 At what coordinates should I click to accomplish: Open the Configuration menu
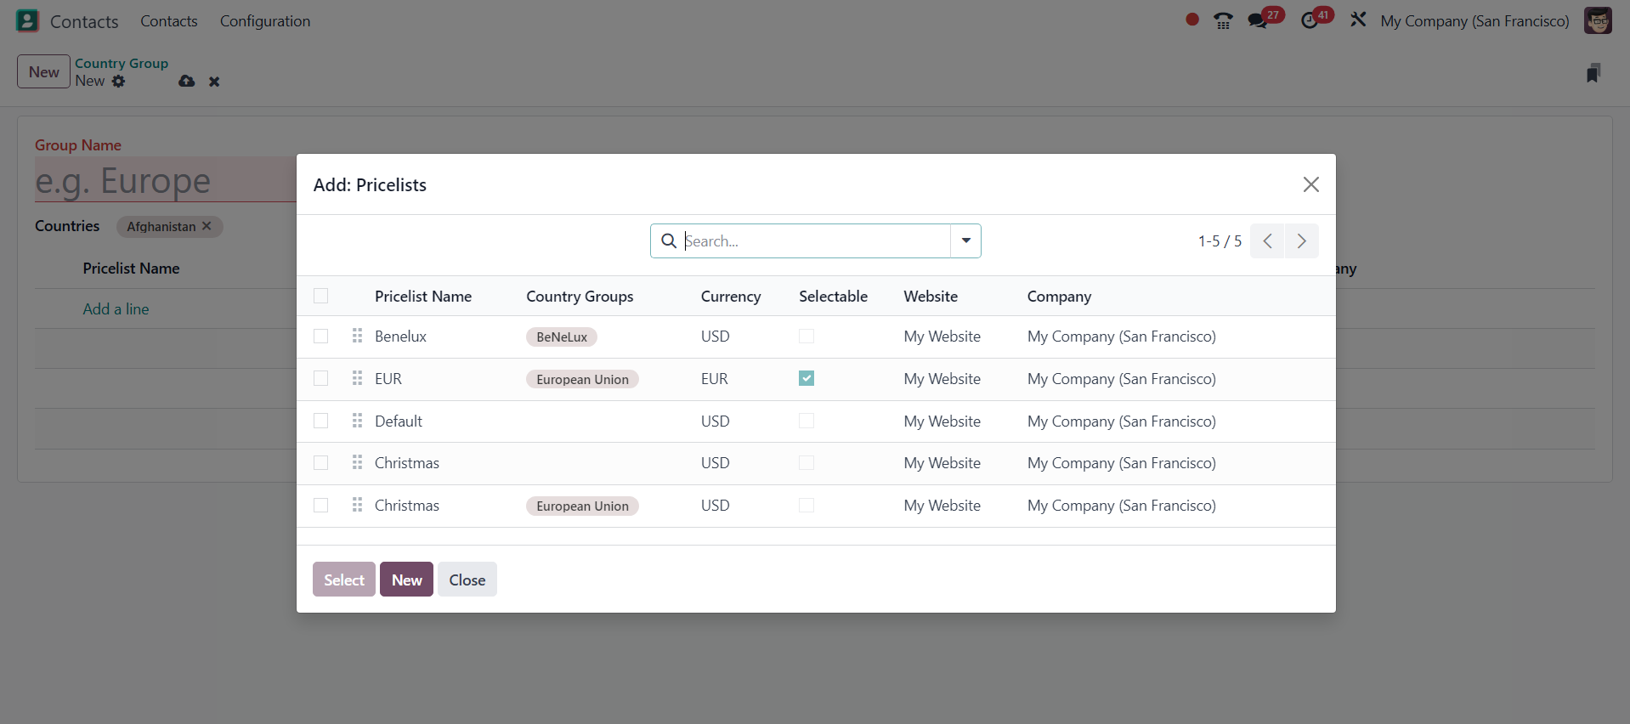[265, 21]
